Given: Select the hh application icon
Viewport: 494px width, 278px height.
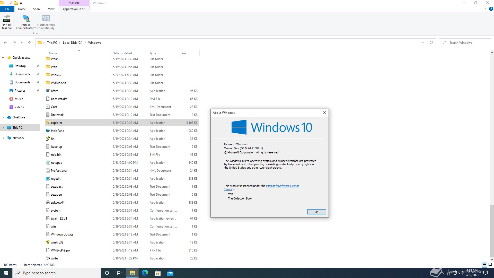Looking at the screenshot, I should [x=48, y=139].
